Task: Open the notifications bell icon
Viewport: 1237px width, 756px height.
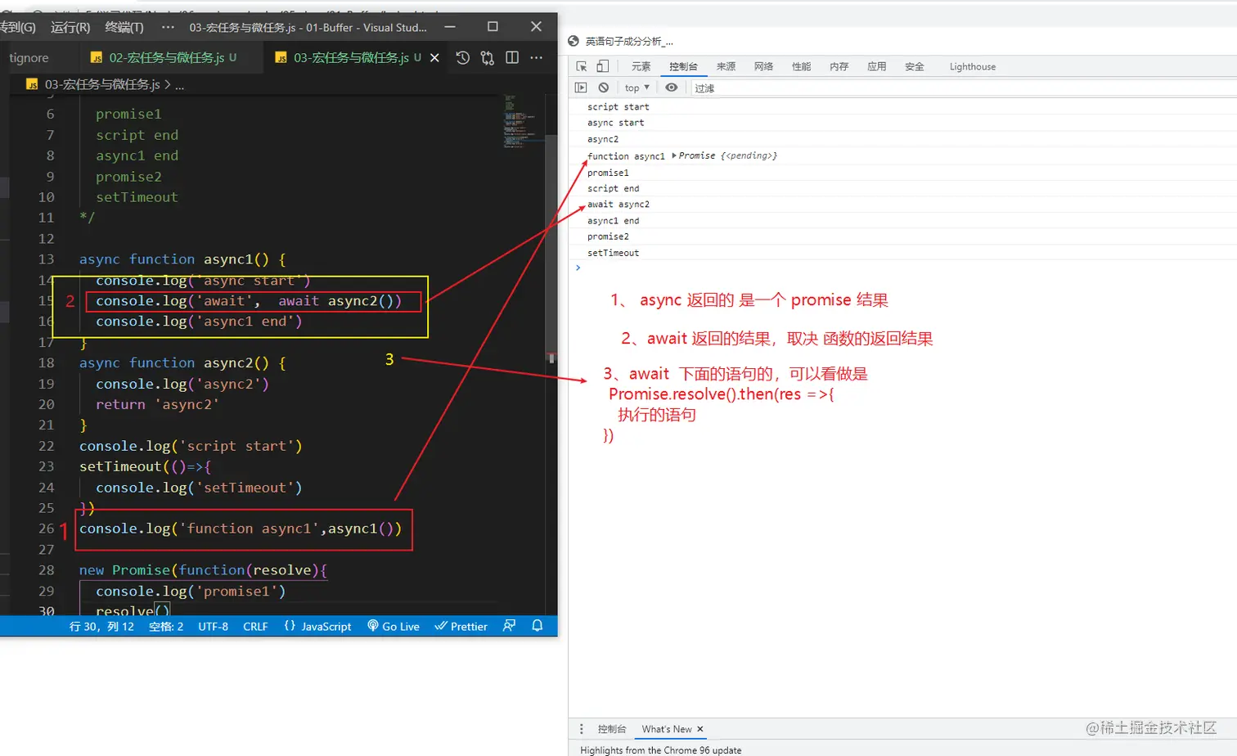Action: click(x=537, y=626)
